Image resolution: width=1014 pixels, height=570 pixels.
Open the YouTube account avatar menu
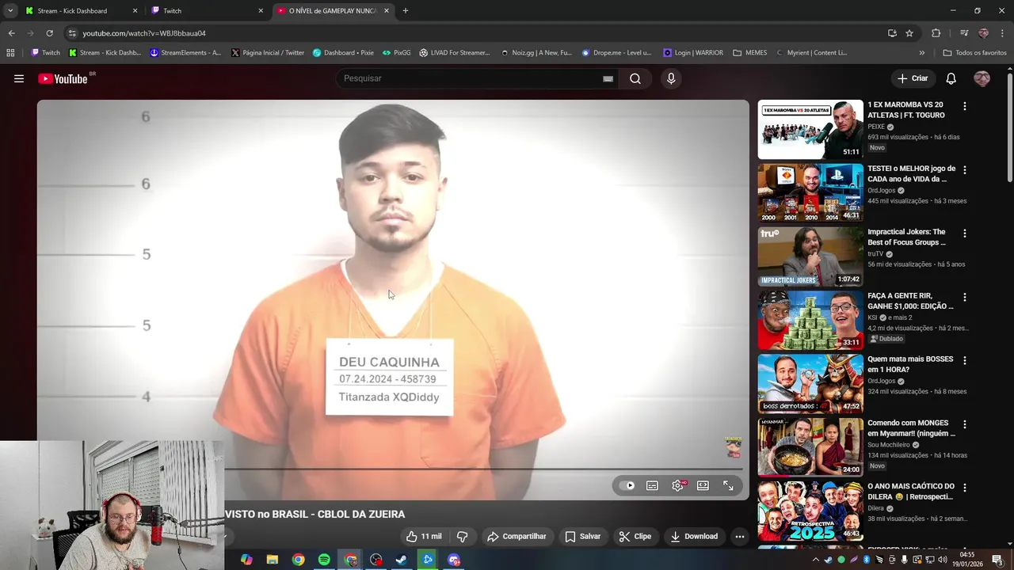982,78
